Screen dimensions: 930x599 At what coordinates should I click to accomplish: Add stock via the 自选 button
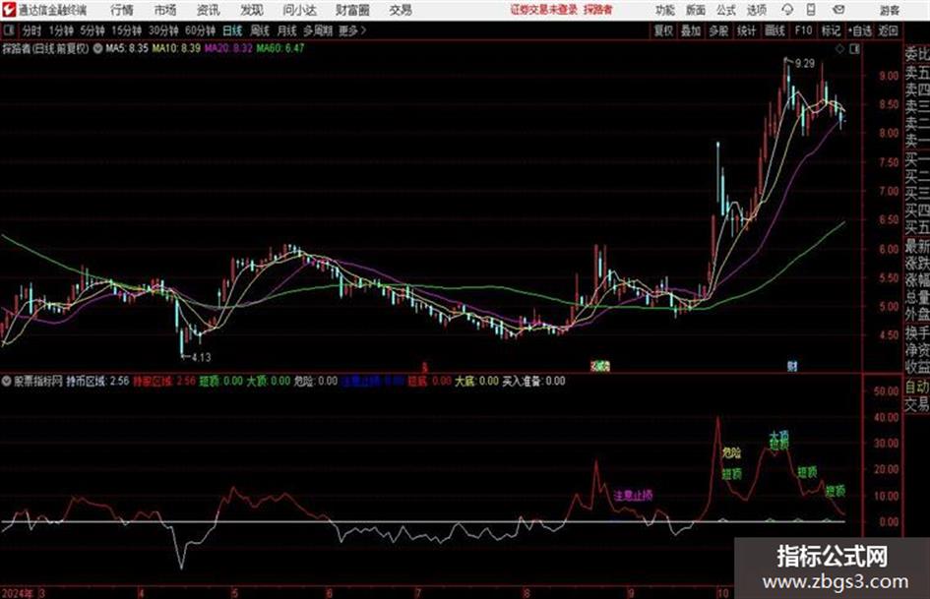click(860, 30)
